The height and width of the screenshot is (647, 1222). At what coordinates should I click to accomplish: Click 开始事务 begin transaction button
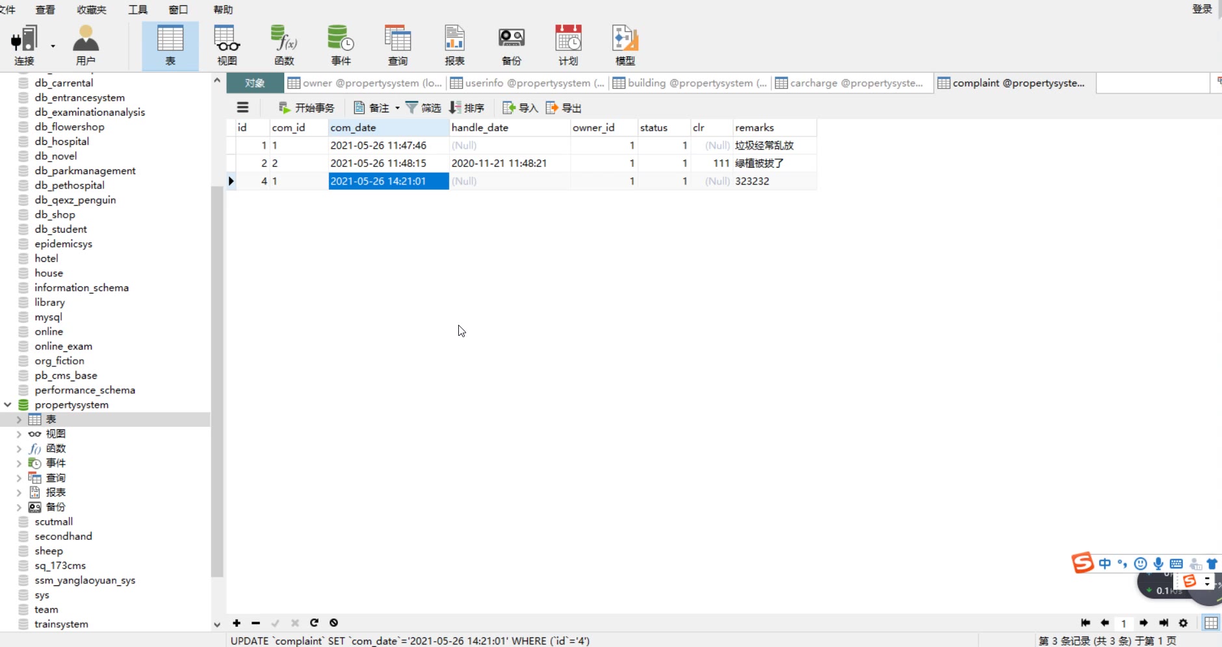[306, 108]
